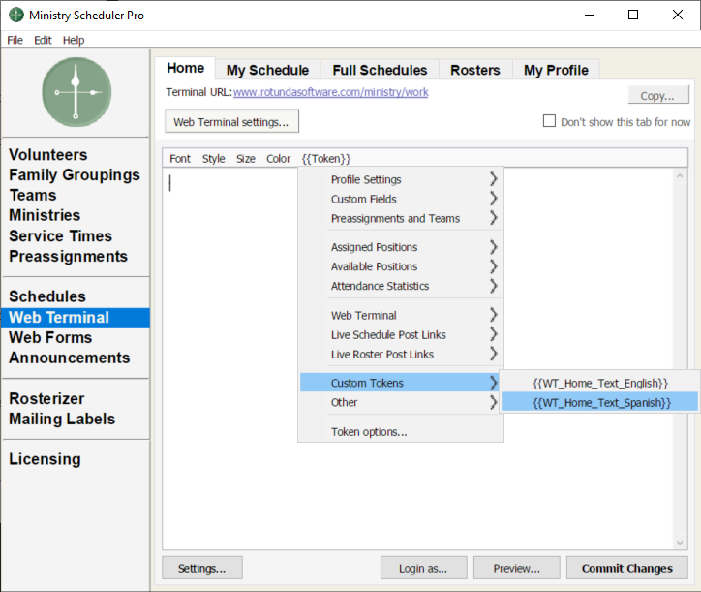
Task: Insert the {{WT_Home_Text_Spanish}} token
Action: click(600, 402)
